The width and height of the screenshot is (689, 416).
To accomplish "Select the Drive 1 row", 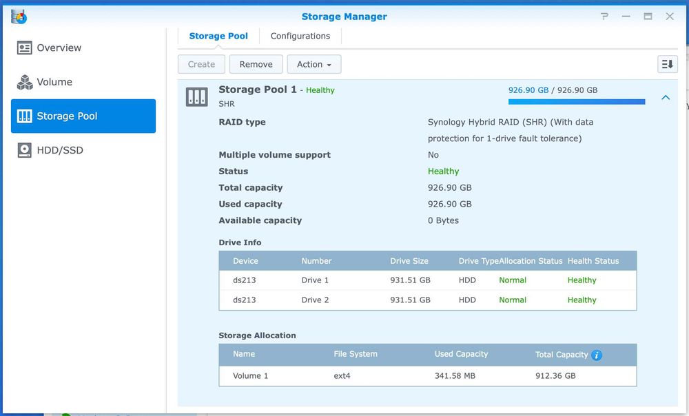I will (428, 280).
